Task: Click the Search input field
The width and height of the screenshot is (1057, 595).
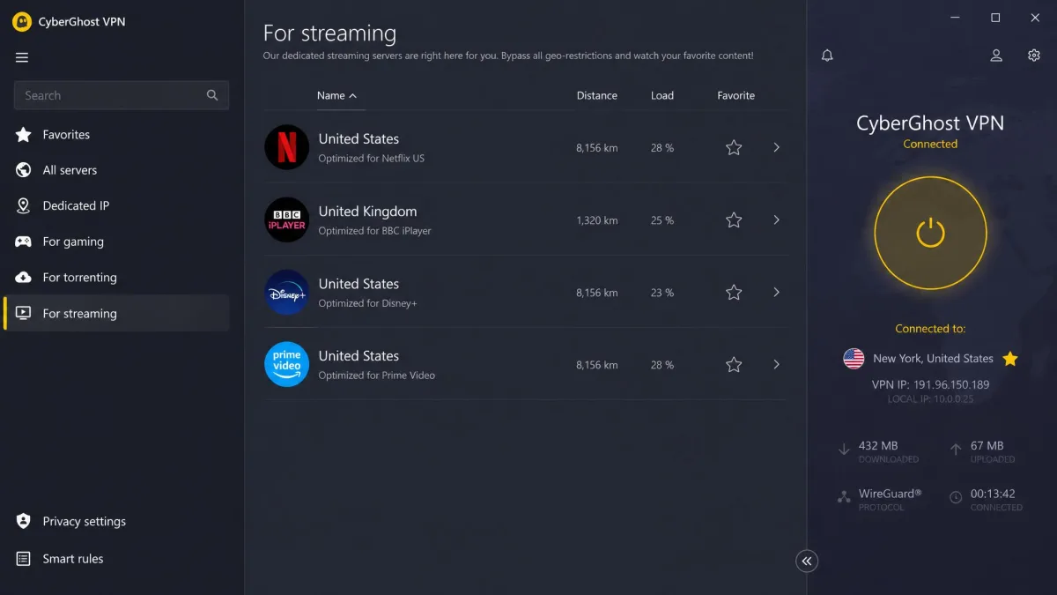Action: pyautogui.click(x=122, y=95)
